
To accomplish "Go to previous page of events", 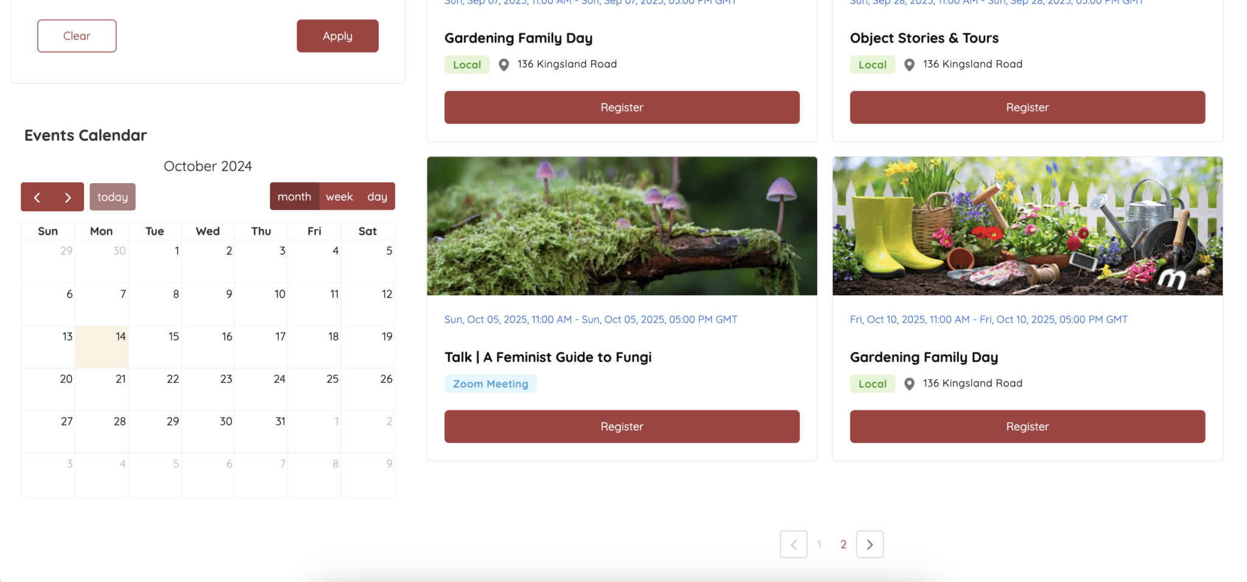I will click(793, 544).
